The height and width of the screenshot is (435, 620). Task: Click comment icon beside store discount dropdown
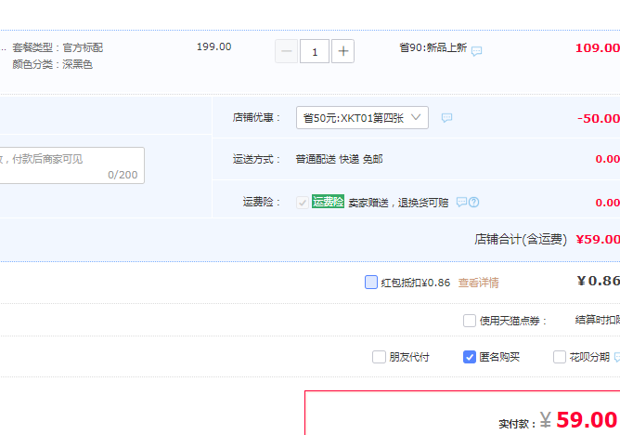pos(446,117)
